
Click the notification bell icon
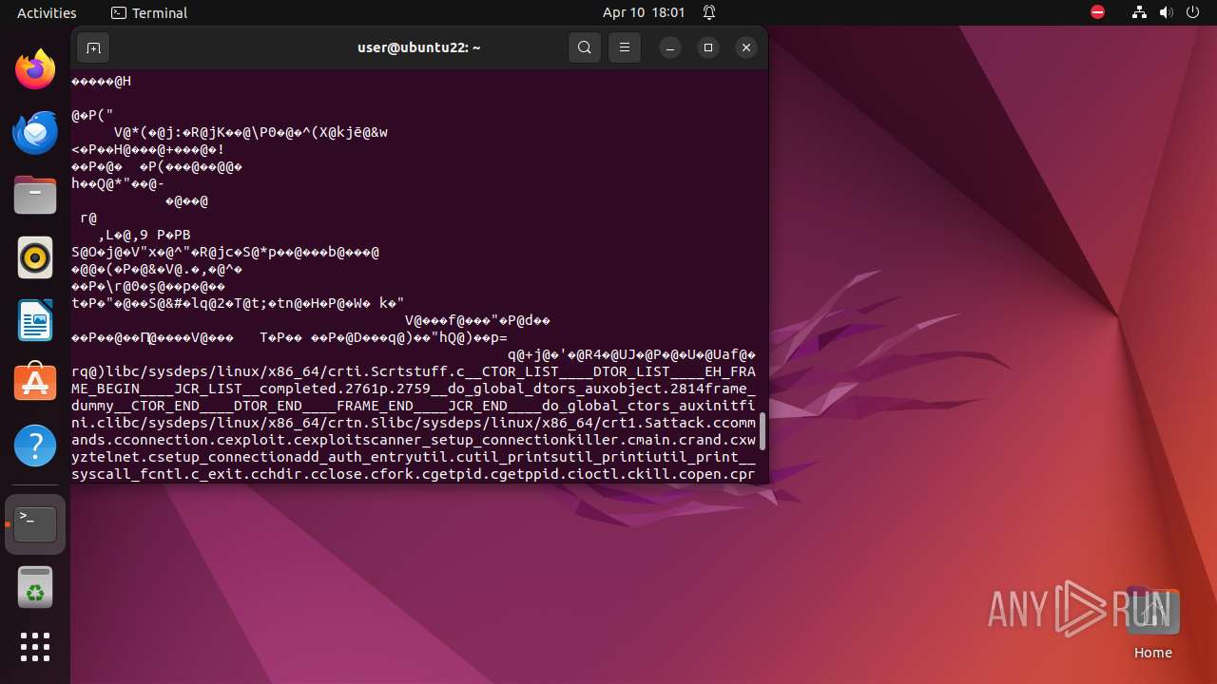pyautogui.click(x=709, y=13)
